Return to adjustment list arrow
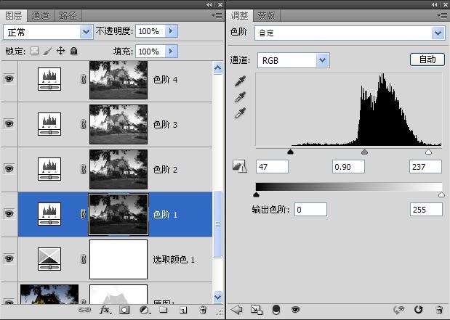This screenshot has height=320, width=450. pos(236,309)
